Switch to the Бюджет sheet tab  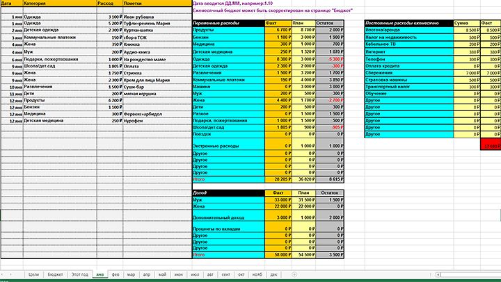pos(55,274)
